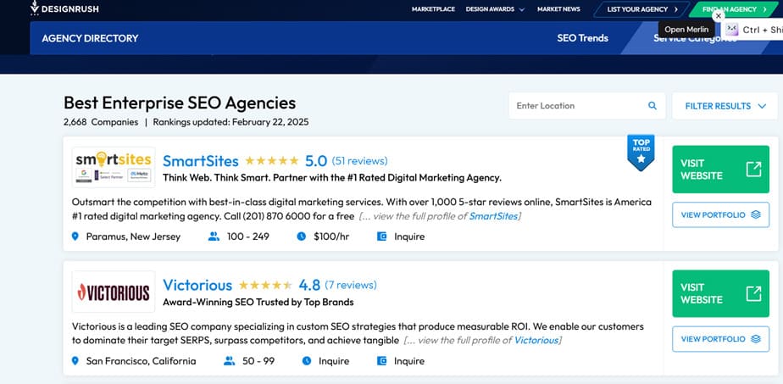Click the Victorious 4.8 rating score

[x=309, y=285]
